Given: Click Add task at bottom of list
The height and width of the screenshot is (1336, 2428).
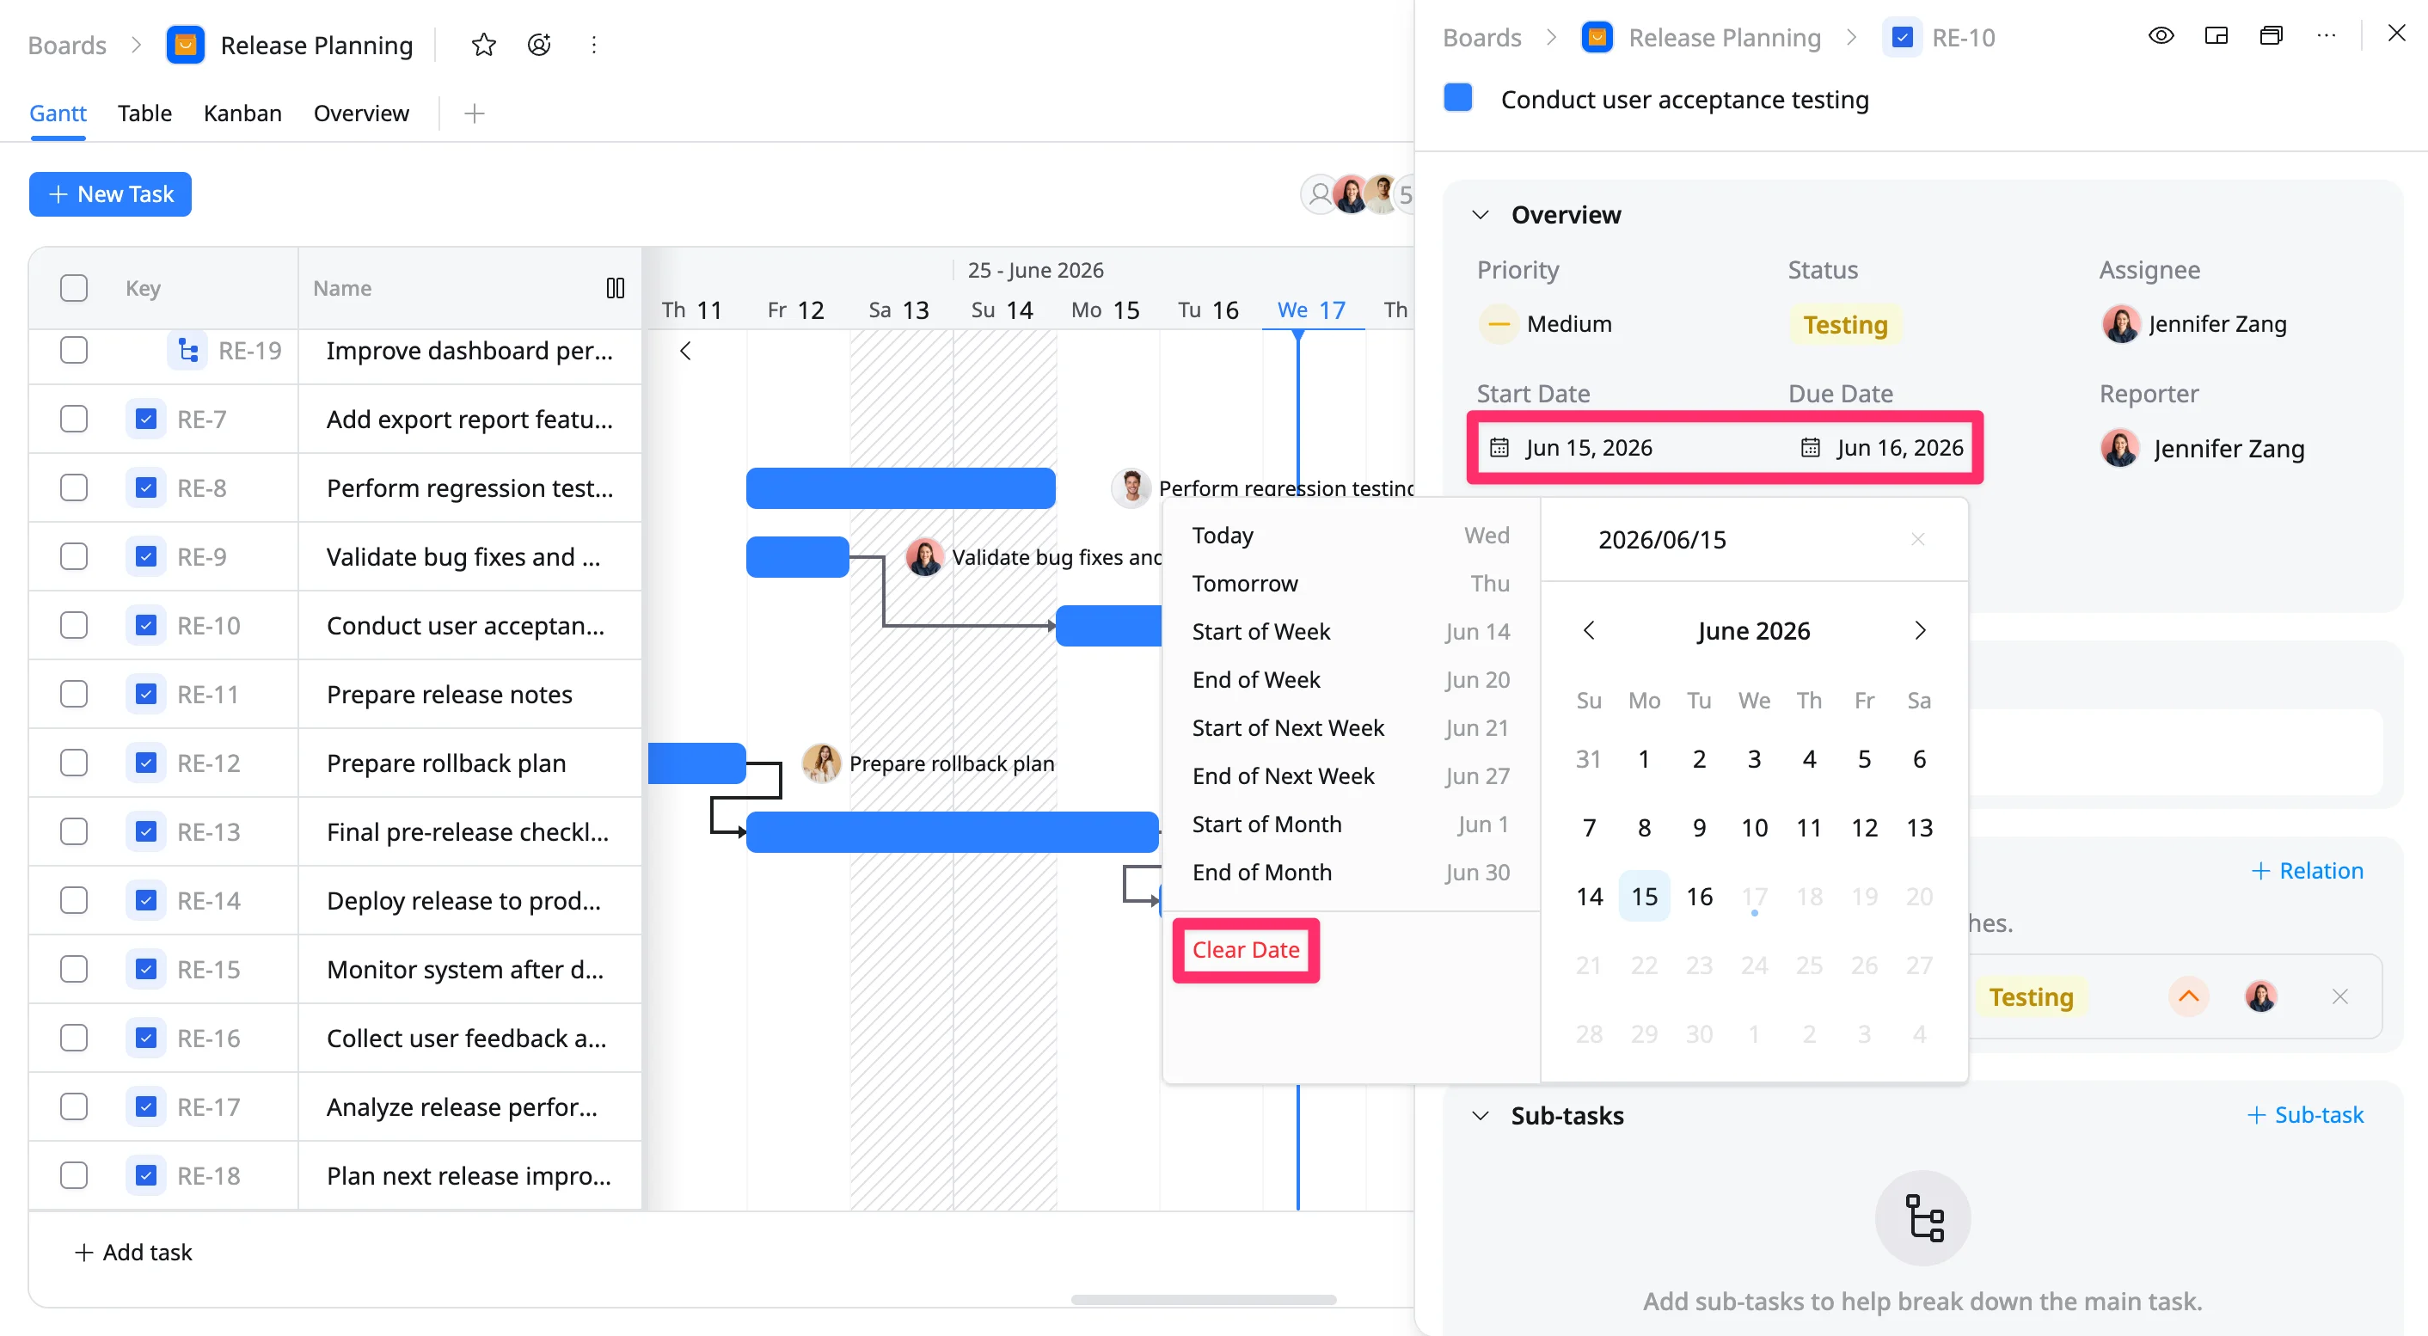Looking at the screenshot, I should pyautogui.click(x=133, y=1252).
